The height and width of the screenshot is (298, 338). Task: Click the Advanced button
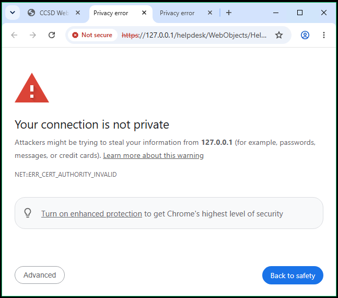(x=40, y=275)
